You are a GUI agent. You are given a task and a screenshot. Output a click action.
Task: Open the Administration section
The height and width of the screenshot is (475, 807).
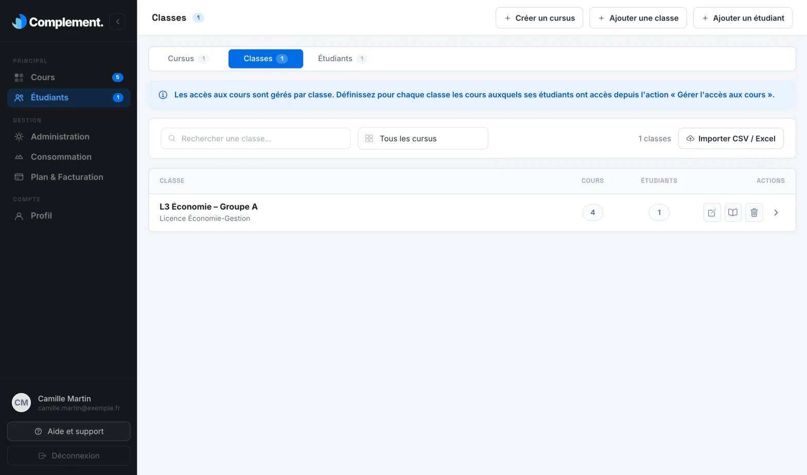(x=68, y=136)
